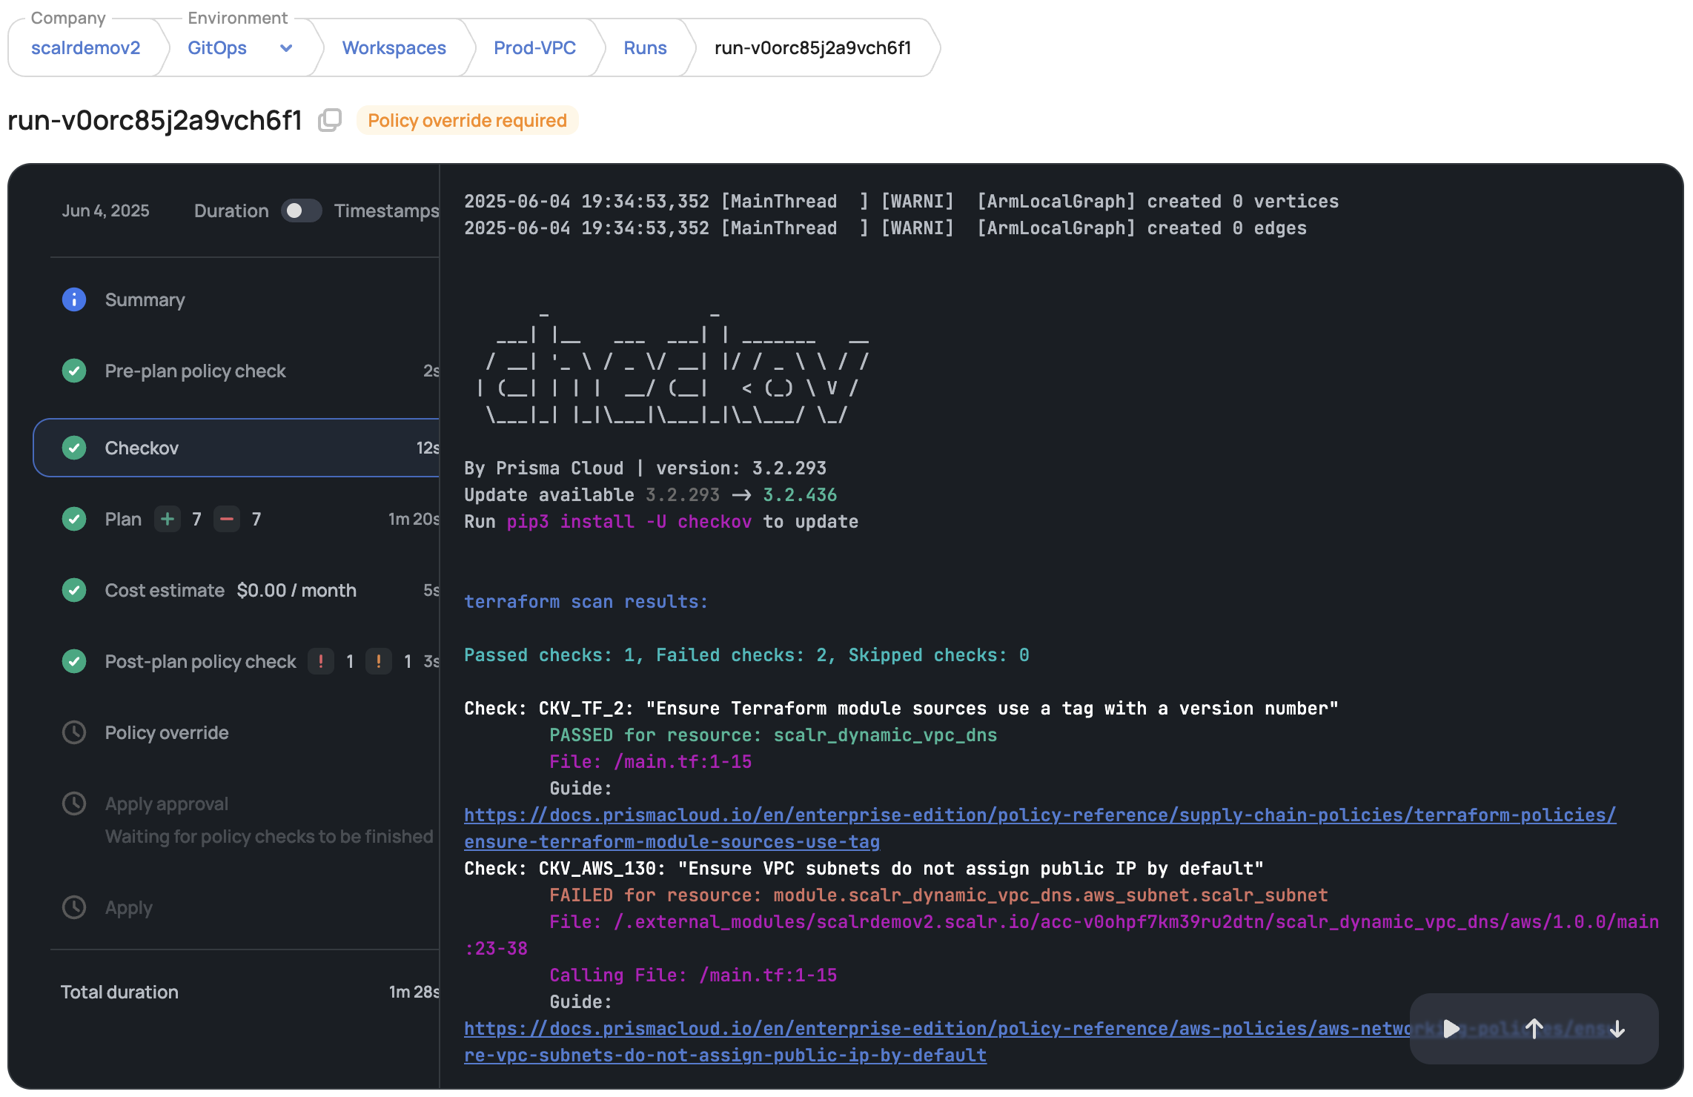The height and width of the screenshot is (1097, 1693).
Task: Click the clock icon beside Policy override
Action: 74,732
